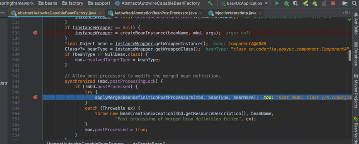Toggle the breakpoint on line 547
The width and height of the screenshot is (359, 144).
pos(35,97)
